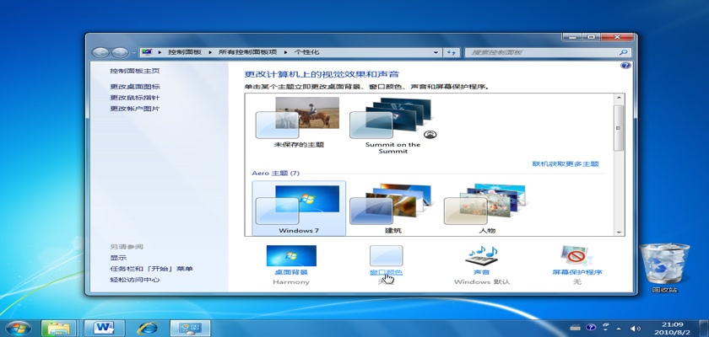Open 桌面背景 (Desktop Background) settings icon
Screen dimensions: 709x337
click(291, 256)
